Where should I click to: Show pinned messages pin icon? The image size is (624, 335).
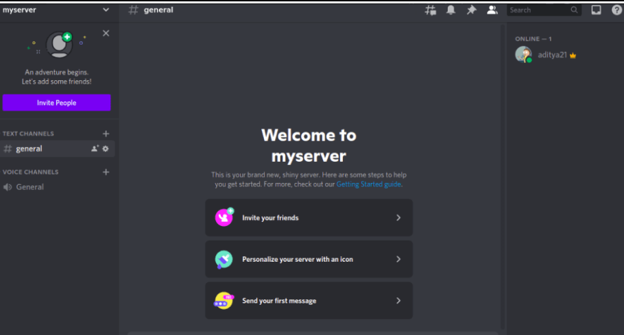(471, 10)
